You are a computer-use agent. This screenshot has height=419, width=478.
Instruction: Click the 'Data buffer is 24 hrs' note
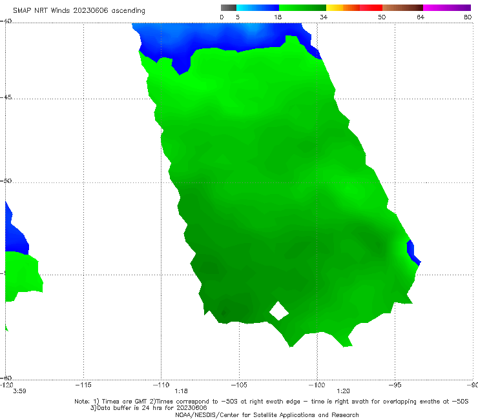coord(149,408)
